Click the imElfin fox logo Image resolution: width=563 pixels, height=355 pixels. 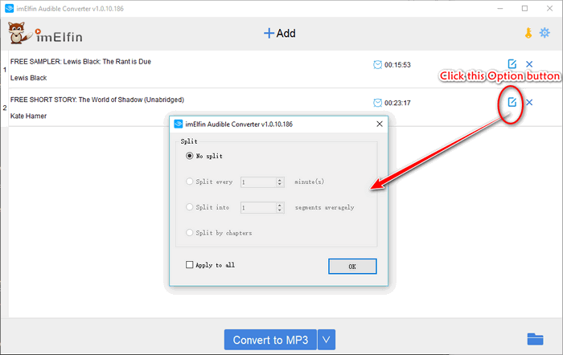(x=19, y=34)
